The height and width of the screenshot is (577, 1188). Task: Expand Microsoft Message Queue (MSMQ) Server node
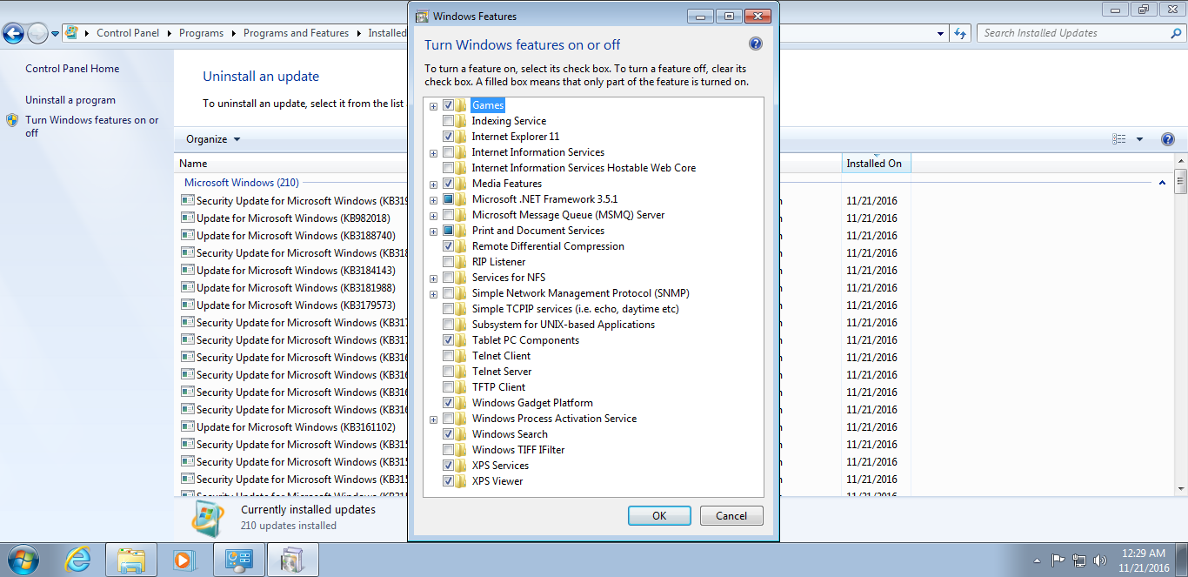pos(433,216)
